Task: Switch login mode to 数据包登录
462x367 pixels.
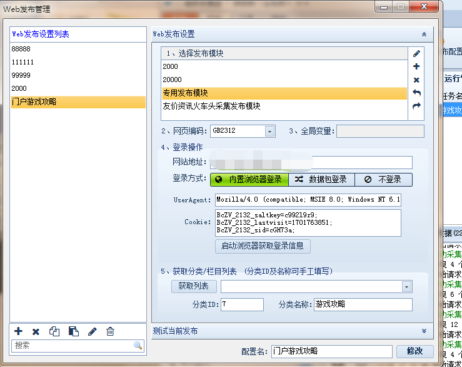Action: click(x=321, y=180)
